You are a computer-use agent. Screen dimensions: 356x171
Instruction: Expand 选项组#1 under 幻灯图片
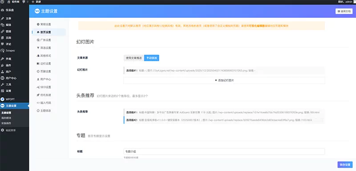224,70
